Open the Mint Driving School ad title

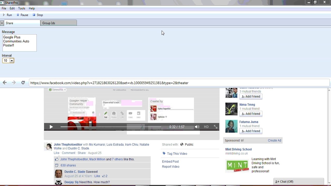[238, 149]
